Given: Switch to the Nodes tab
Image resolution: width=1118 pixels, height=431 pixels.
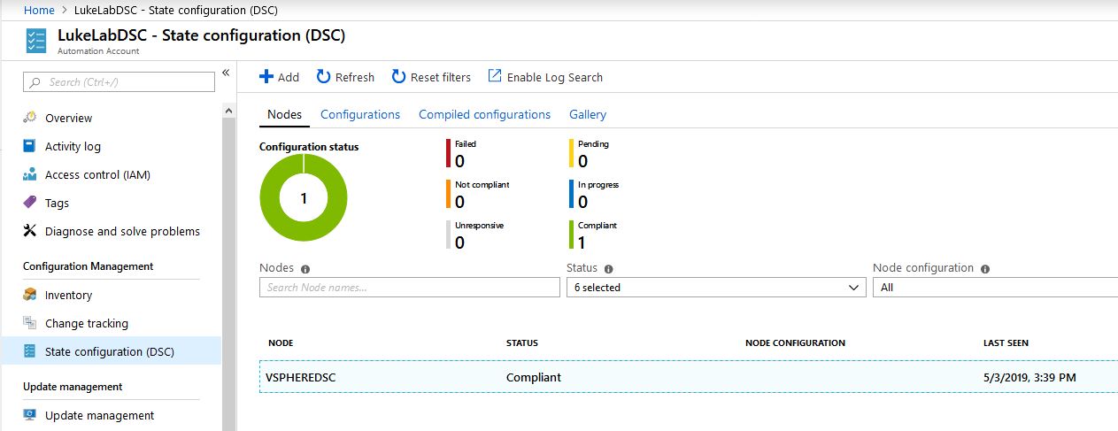Looking at the screenshot, I should pos(284,115).
